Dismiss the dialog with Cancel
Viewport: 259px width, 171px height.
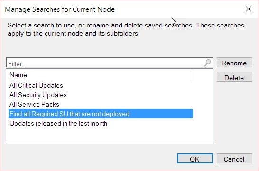234,159
